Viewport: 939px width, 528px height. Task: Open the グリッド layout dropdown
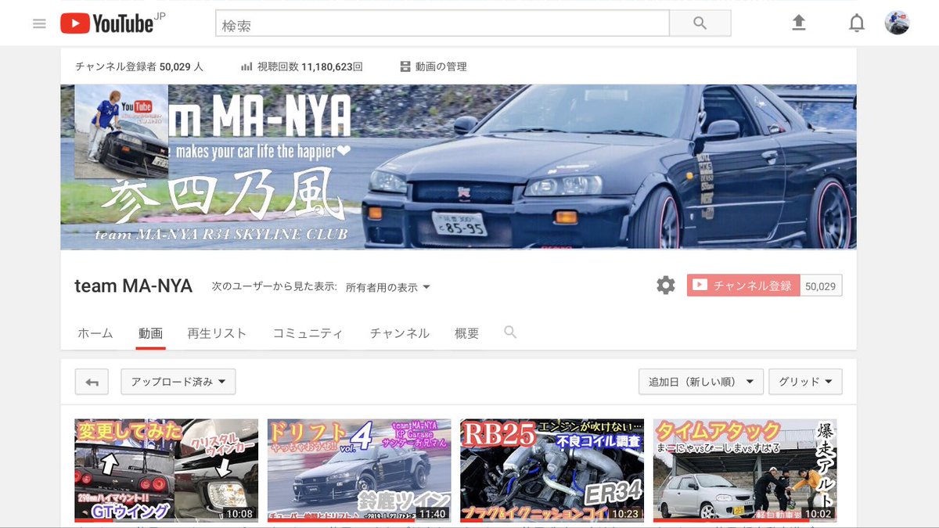point(806,382)
